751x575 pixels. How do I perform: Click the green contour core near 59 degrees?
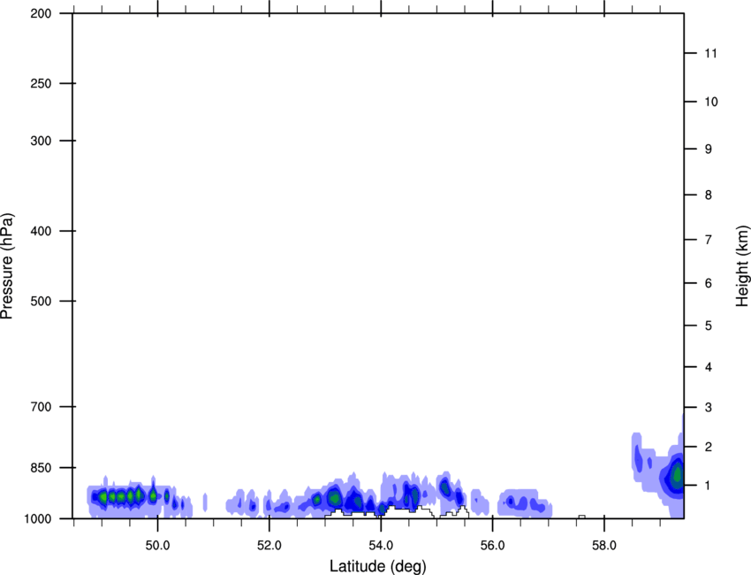[x=678, y=474]
